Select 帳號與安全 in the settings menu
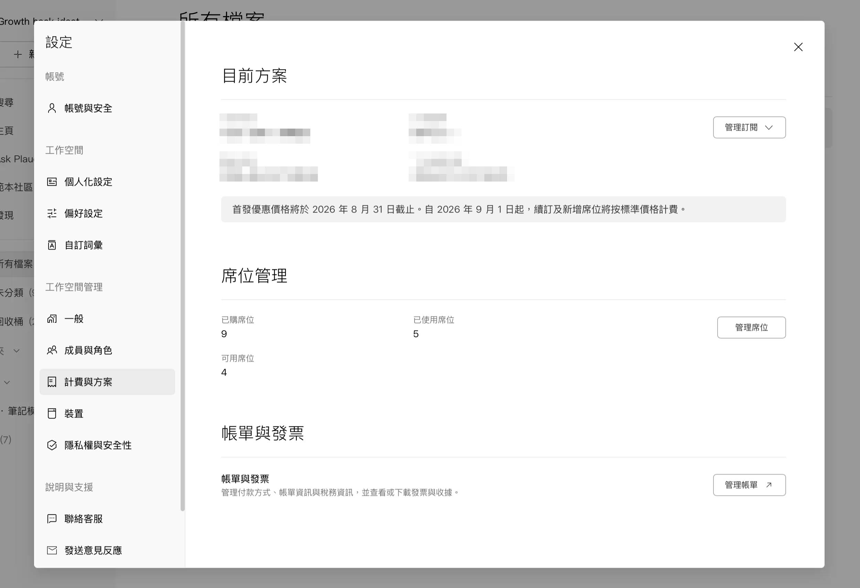This screenshot has height=588, width=860. click(107, 108)
